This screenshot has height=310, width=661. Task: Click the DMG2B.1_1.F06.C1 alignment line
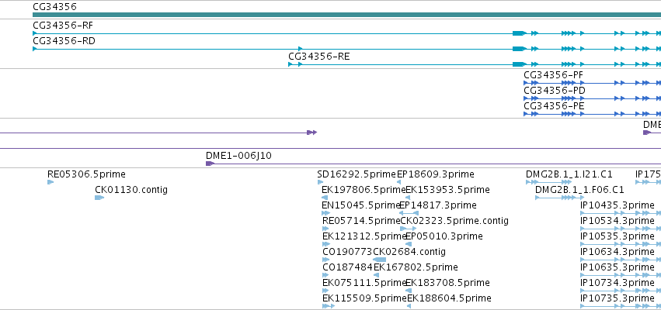click(x=560, y=198)
